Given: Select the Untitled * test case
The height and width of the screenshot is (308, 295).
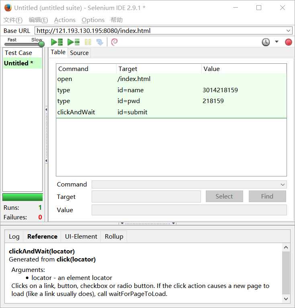Looking at the screenshot, I should (23, 63).
